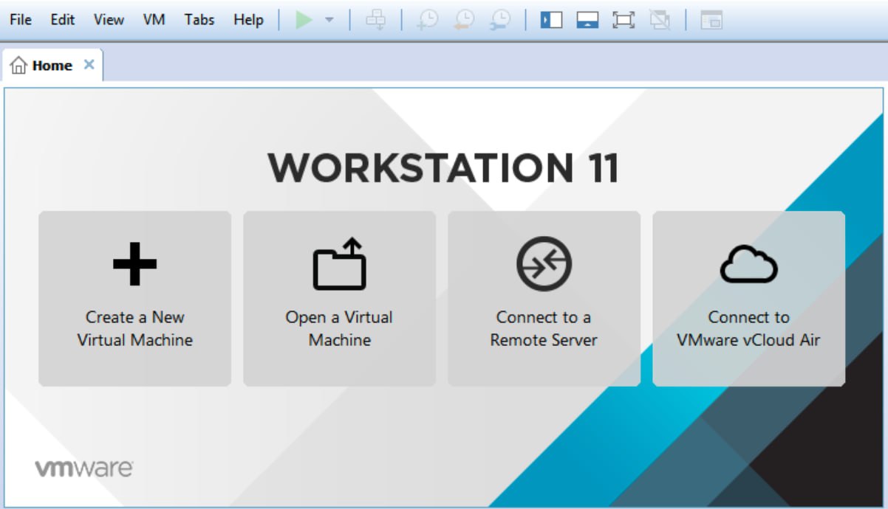Click the house icon on Home tab
Image resolution: width=888 pixels, height=509 pixels.
click(x=19, y=66)
